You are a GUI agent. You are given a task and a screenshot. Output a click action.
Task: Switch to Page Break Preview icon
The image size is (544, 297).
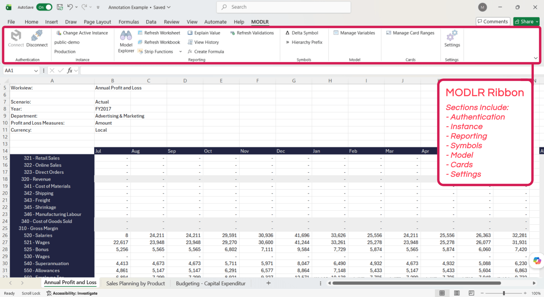pyautogui.click(x=471, y=293)
